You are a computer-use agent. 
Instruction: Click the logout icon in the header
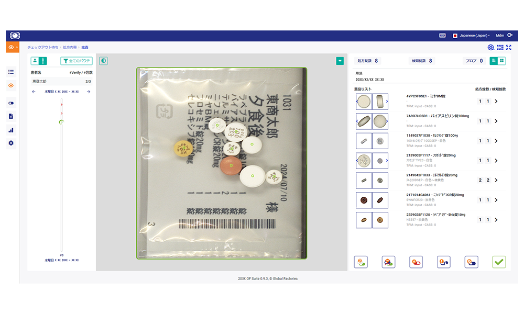pos(510,35)
